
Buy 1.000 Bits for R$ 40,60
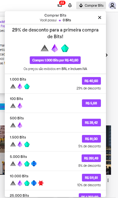(91, 81)
